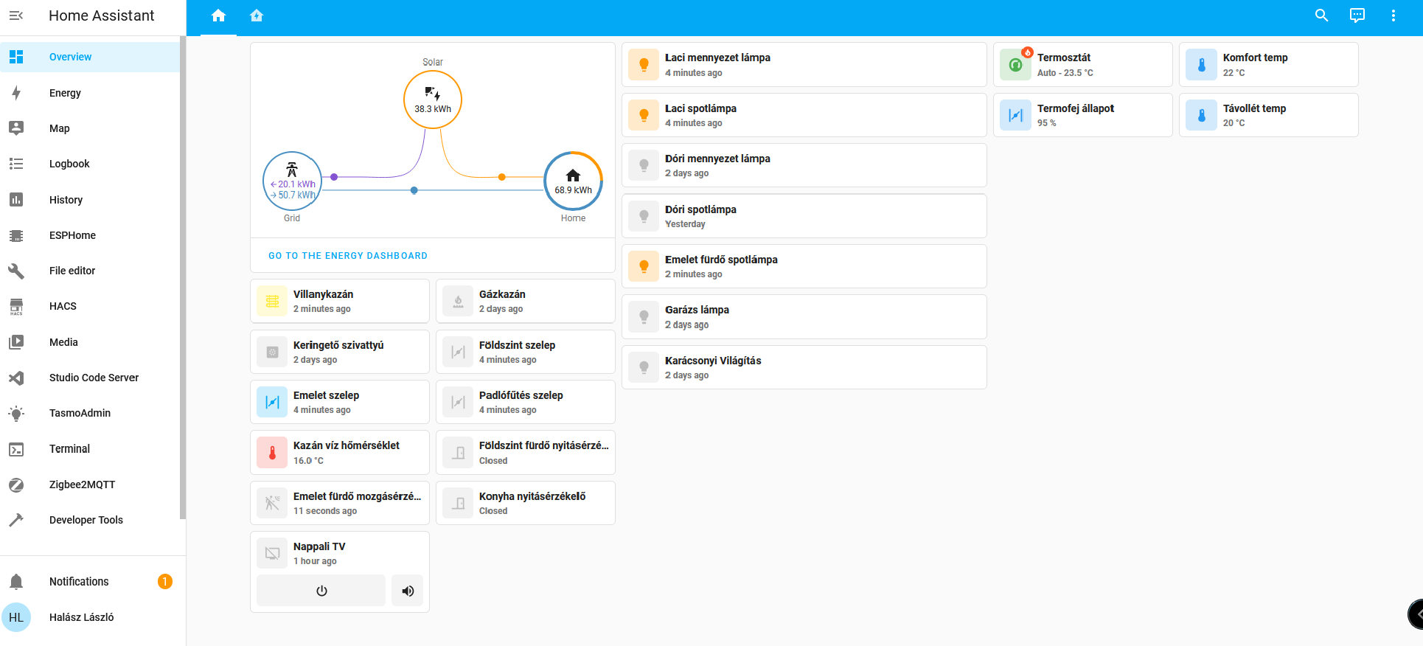Toggle the Karácsonyi Világítás bulb icon
This screenshot has height=646, width=1423.
[x=644, y=367]
